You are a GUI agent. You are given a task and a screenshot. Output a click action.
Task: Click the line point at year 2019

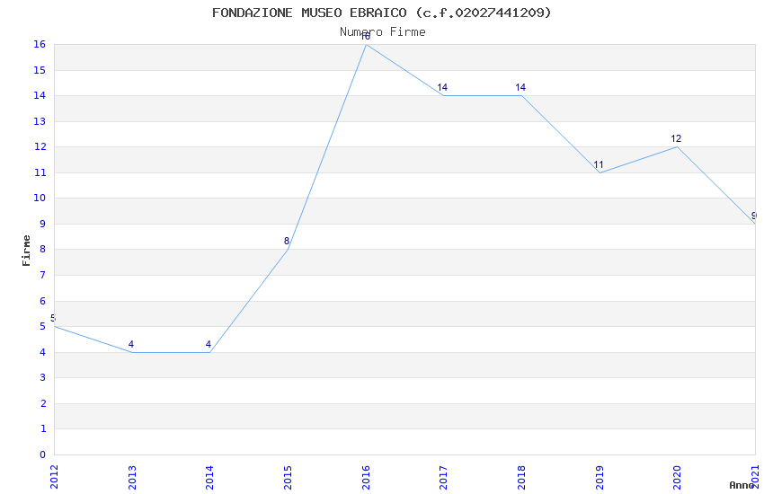pyautogui.click(x=600, y=172)
